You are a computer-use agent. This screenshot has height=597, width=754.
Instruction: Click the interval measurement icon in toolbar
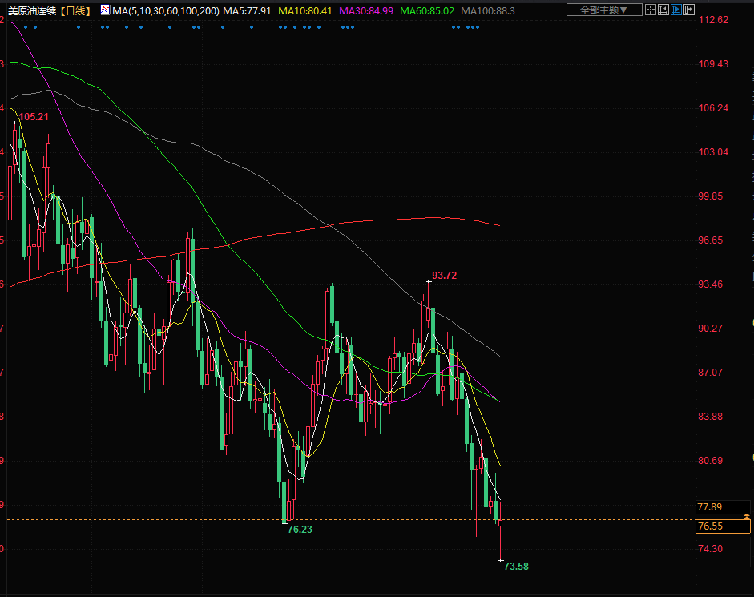[x=663, y=10]
